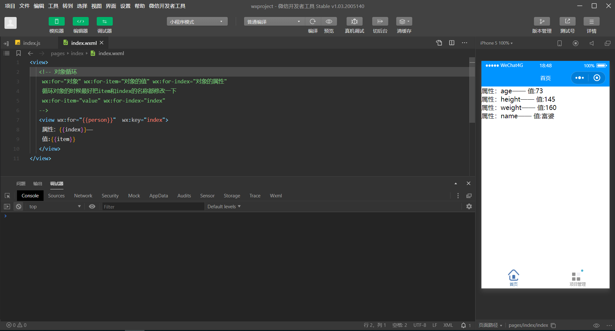Image resolution: width=615 pixels, height=331 pixels.
Task: Select the 首页 tab in simulator
Action: 513,277
